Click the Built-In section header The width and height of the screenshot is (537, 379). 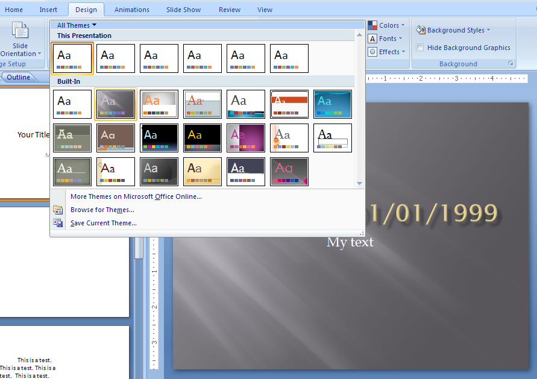point(69,81)
